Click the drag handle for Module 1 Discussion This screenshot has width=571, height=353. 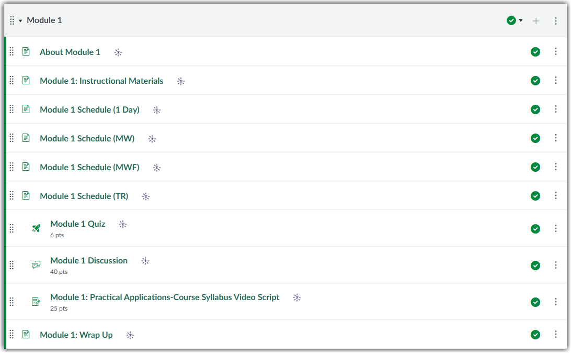(12, 265)
